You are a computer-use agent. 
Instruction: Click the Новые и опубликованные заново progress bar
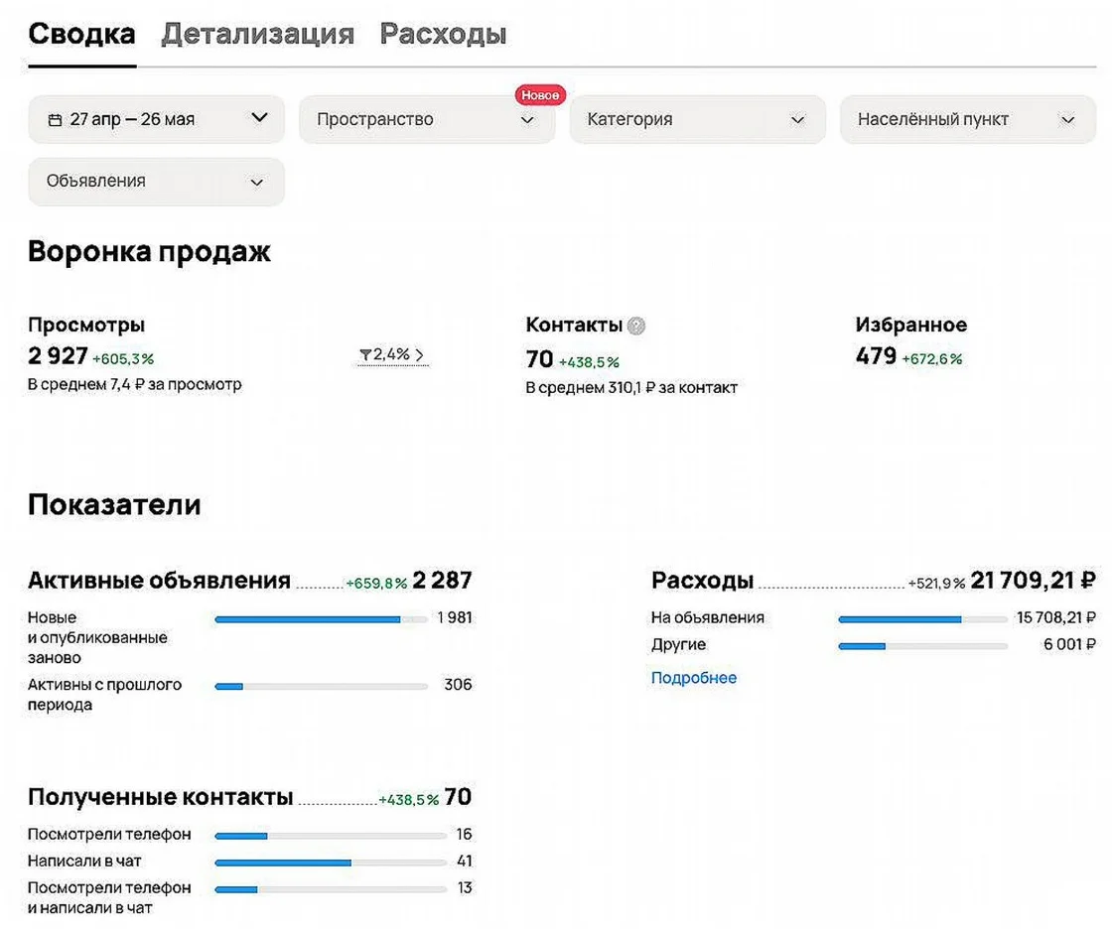click(x=322, y=619)
